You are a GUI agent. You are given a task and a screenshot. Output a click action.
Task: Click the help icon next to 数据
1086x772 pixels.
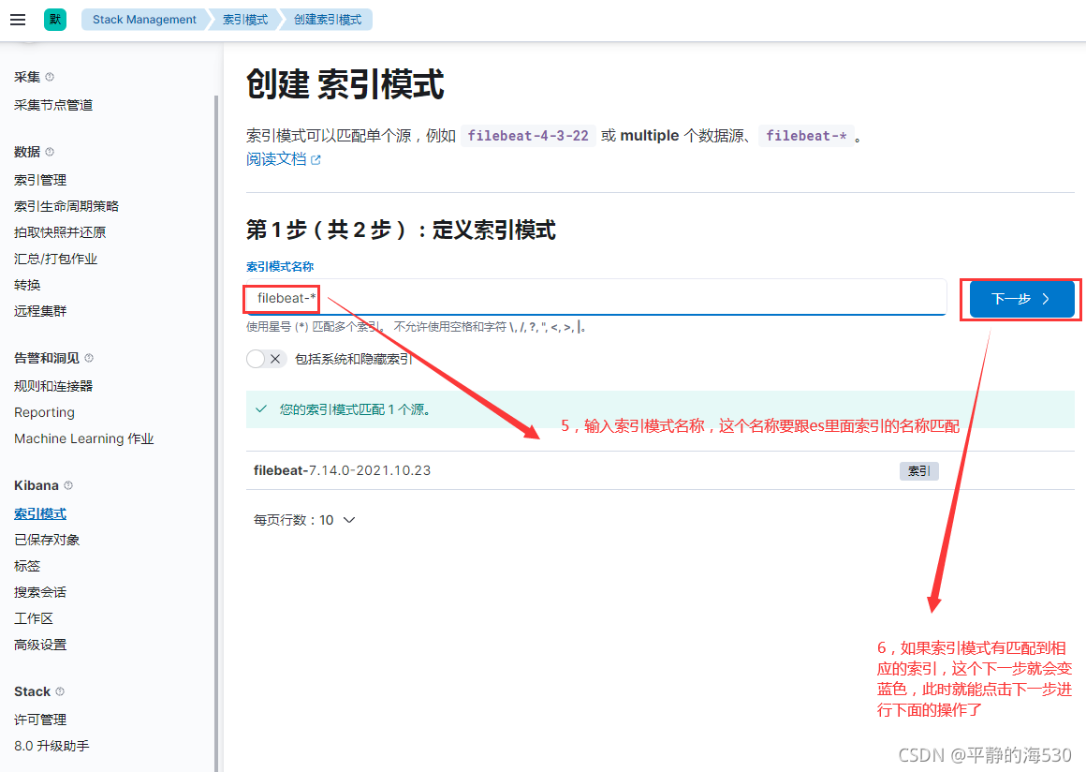tap(51, 152)
